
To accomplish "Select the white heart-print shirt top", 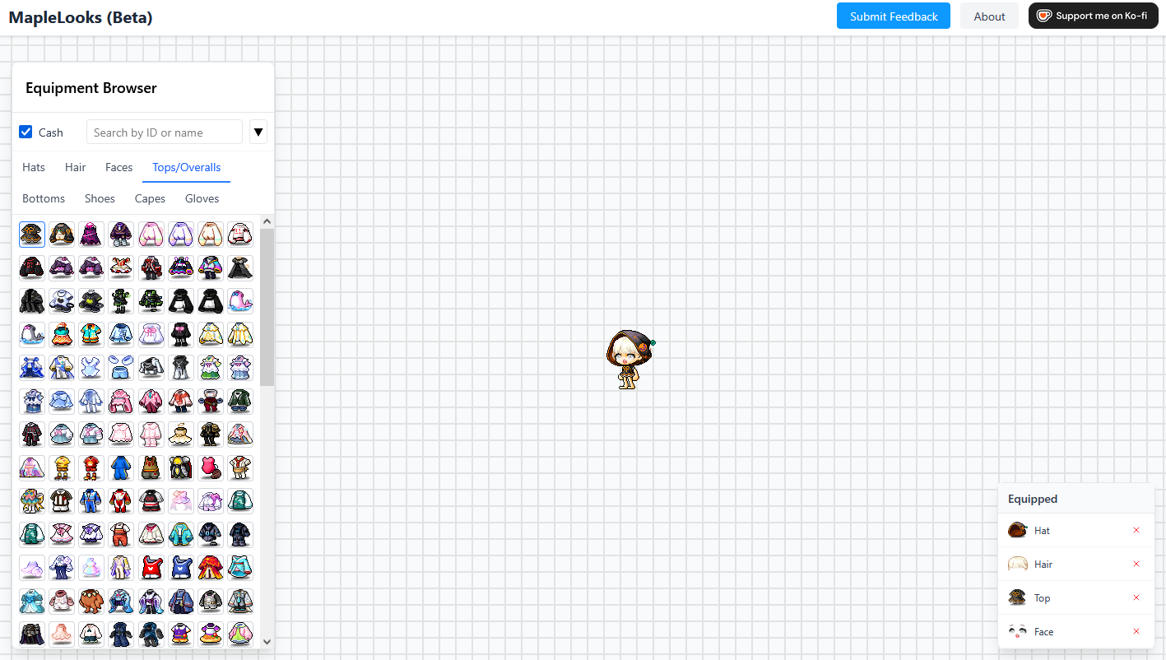I will click(x=62, y=300).
